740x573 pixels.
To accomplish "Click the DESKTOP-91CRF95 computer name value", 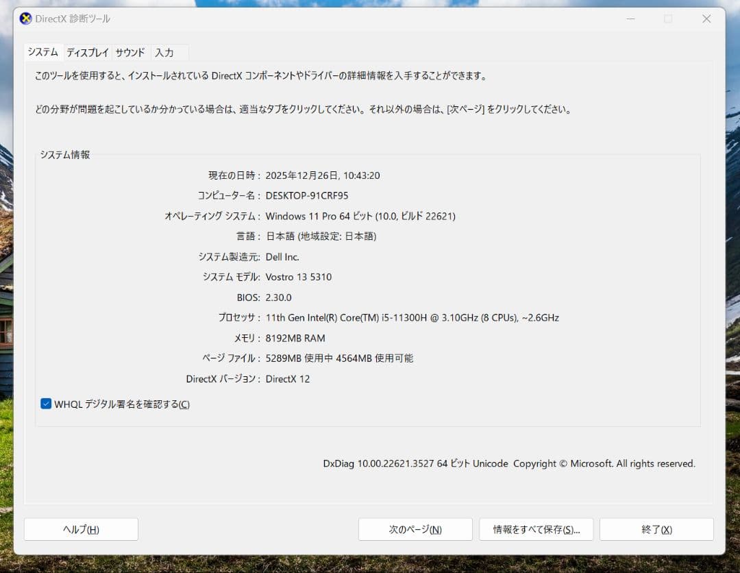I will click(x=309, y=195).
